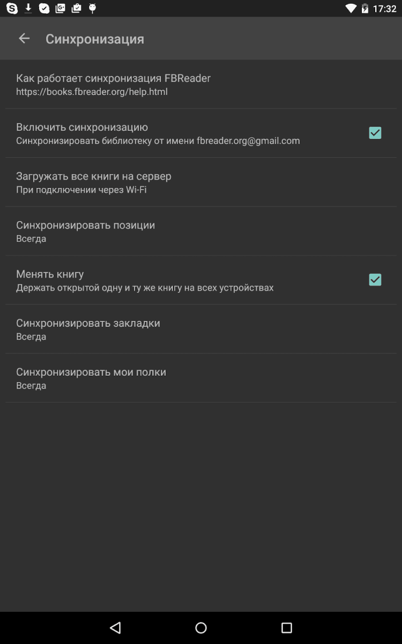Tap the 'Синхронизация' screen title
Image resolution: width=402 pixels, height=644 pixels.
pos(95,39)
